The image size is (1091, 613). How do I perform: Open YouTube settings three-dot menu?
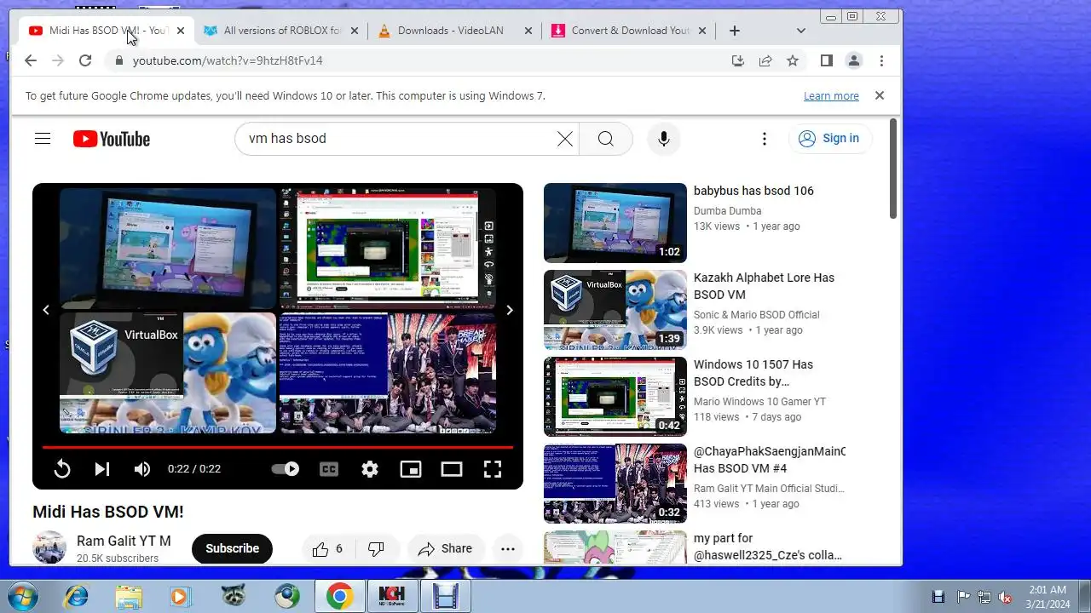pyautogui.click(x=765, y=139)
